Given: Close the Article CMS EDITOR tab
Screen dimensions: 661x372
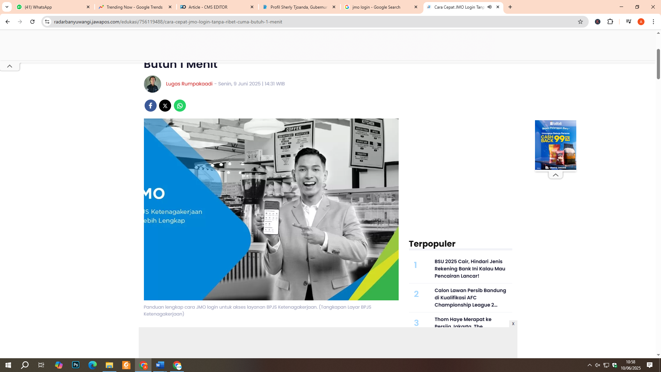Looking at the screenshot, I should pos(252,7).
